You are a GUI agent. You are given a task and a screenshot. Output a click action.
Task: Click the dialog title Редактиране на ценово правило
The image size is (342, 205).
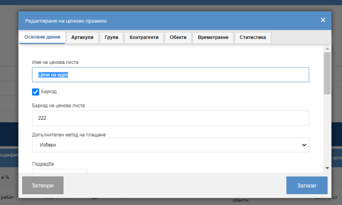[x=66, y=21]
